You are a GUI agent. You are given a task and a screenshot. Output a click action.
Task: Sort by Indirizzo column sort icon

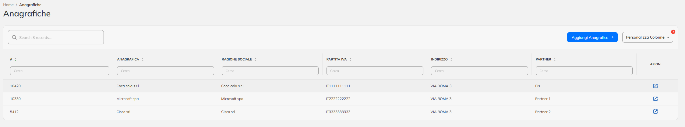coord(451,60)
